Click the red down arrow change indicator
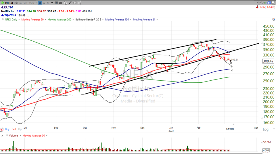The width and height of the screenshot is (276, 155). point(257,7)
